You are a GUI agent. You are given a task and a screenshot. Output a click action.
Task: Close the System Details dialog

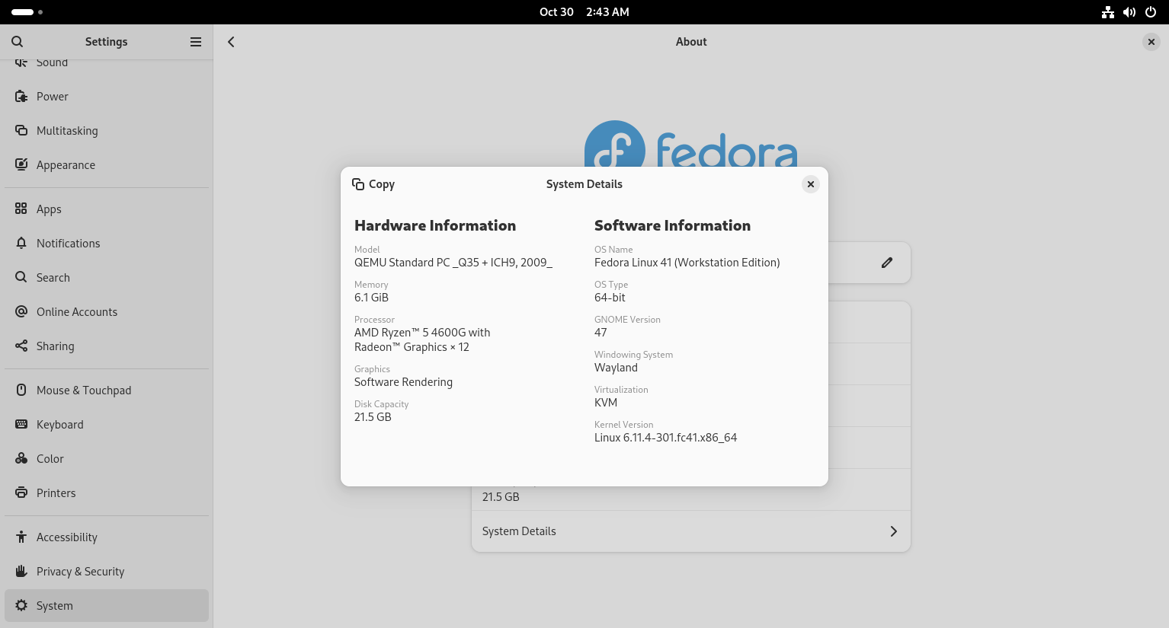(810, 184)
